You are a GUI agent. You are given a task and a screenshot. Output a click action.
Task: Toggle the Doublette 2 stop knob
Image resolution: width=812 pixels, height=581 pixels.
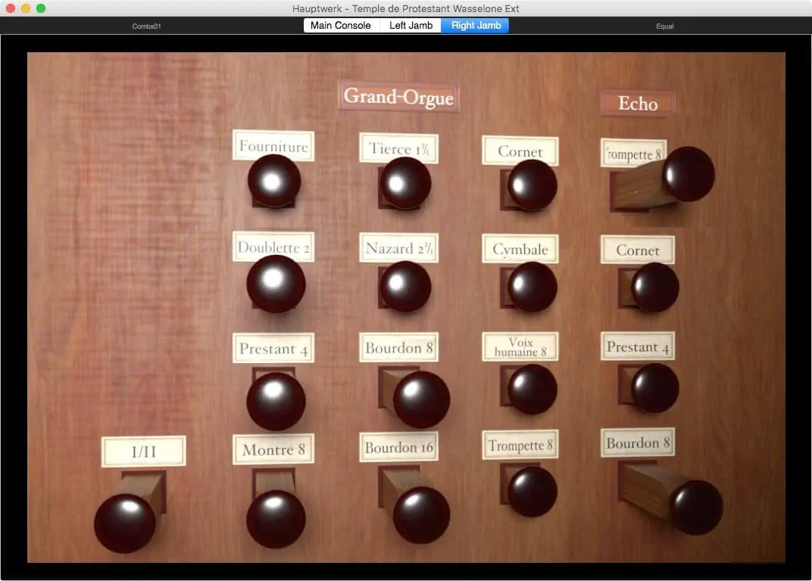(276, 284)
